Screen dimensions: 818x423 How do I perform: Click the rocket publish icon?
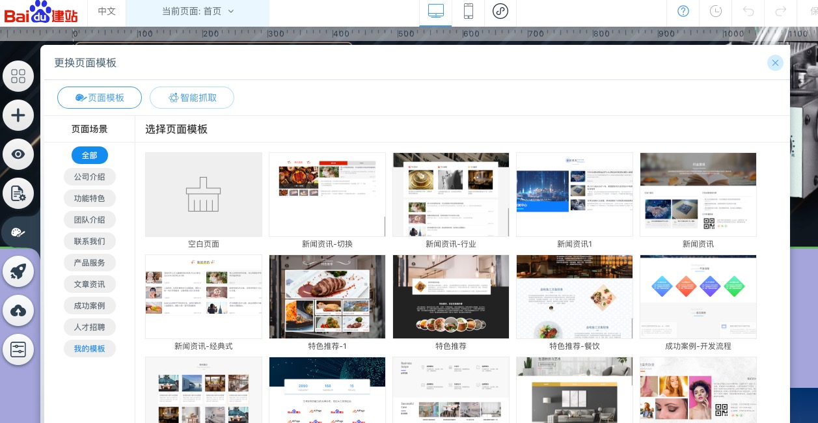[18, 272]
